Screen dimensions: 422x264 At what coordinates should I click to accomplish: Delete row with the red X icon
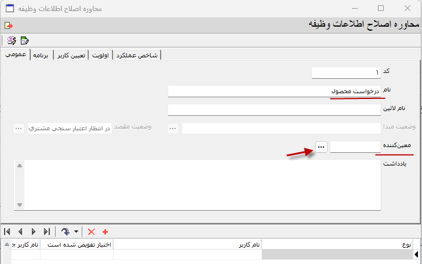(x=91, y=231)
